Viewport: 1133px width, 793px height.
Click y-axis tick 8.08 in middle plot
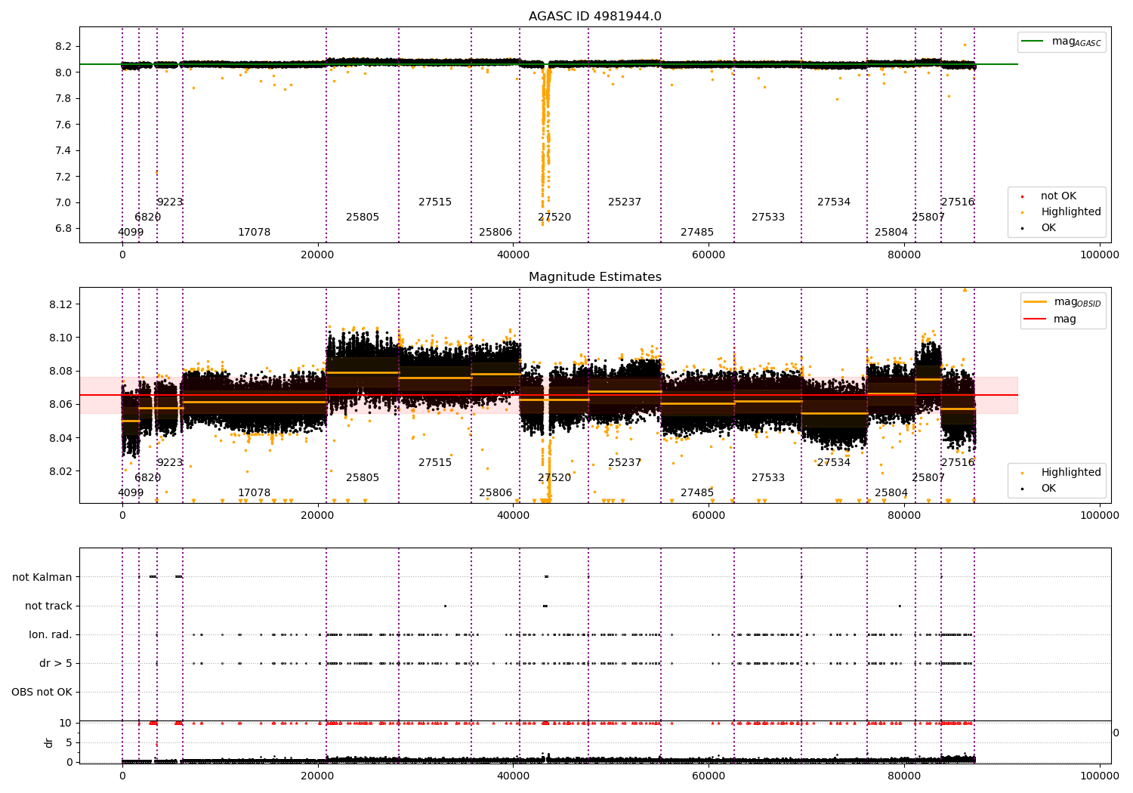(61, 372)
